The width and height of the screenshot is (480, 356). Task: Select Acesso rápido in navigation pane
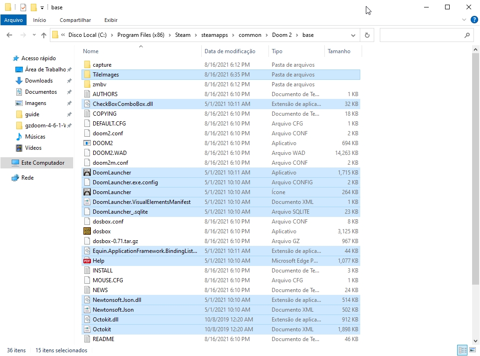(x=39, y=58)
